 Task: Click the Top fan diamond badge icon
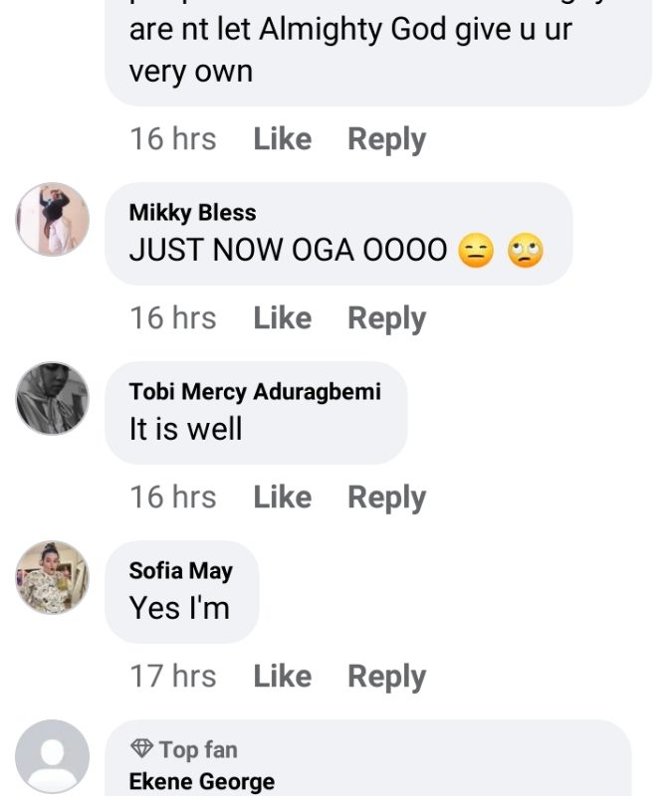tap(140, 749)
